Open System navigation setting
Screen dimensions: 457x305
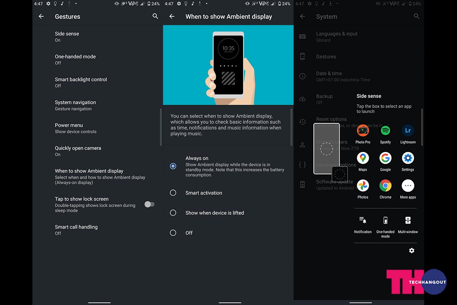pos(97,105)
